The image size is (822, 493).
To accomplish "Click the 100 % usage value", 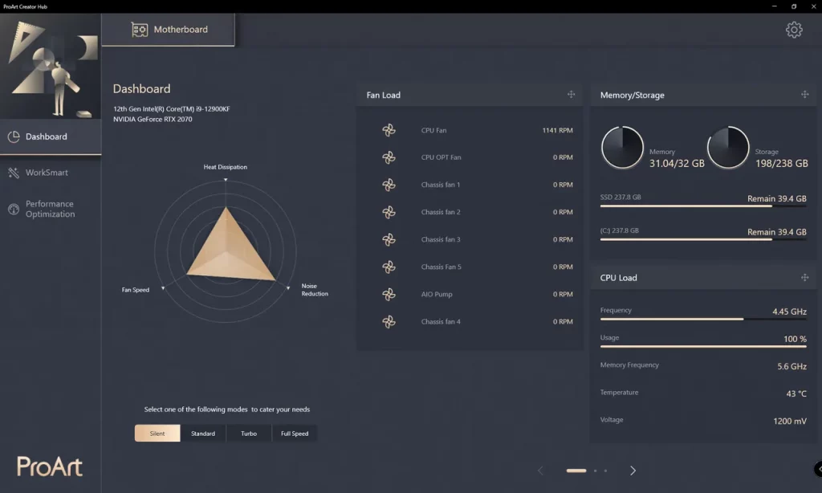I will (795, 339).
